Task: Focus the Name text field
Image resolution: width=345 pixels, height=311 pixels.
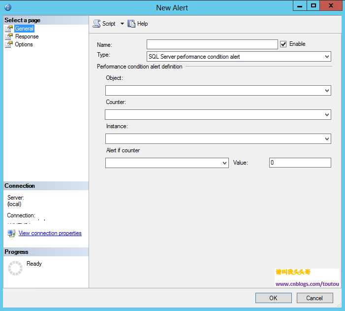Action: click(x=212, y=44)
